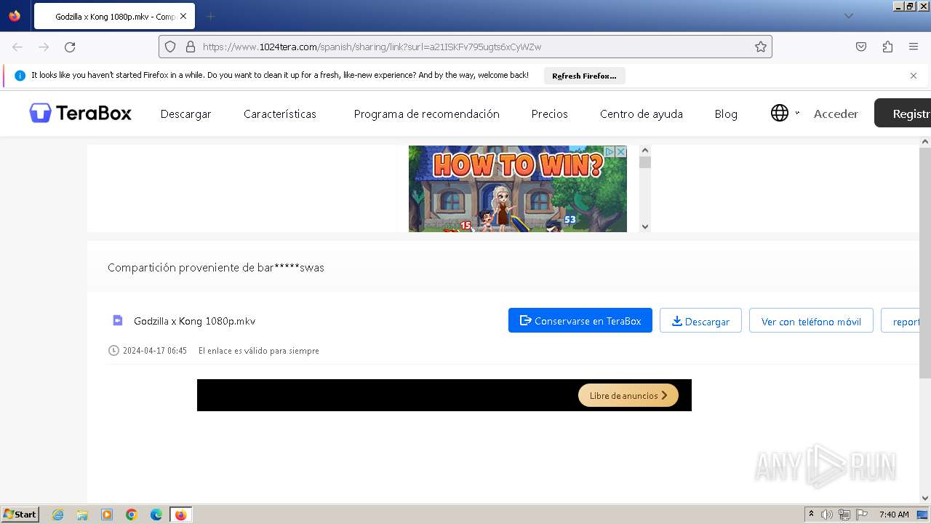The height and width of the screenshot is (524, 931).
Task: Dismiss the Firefox refresh notification bar
Action: click(914, 76)
